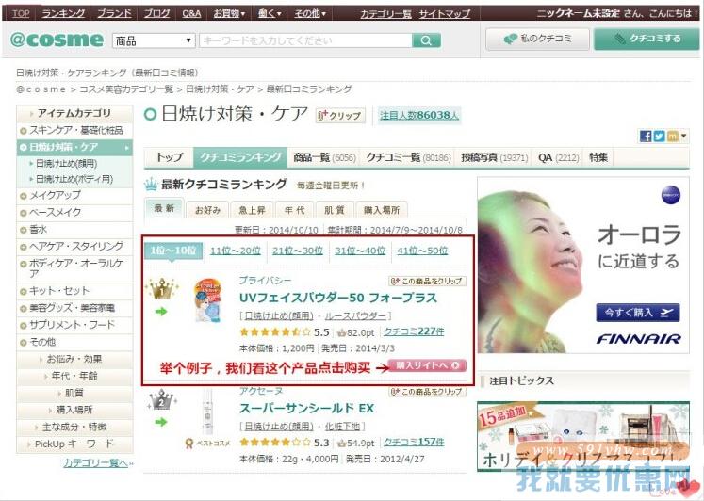
Task: Select the 急上昇 ranking tab
Action: coord(252,210)
